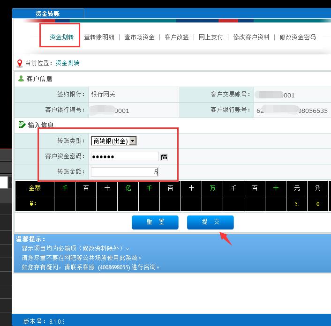Image resolution: width=331 pixels, height=326 pixels.
Task: Click the 资金划转 breadcrumb link
Action: (68, 63)
